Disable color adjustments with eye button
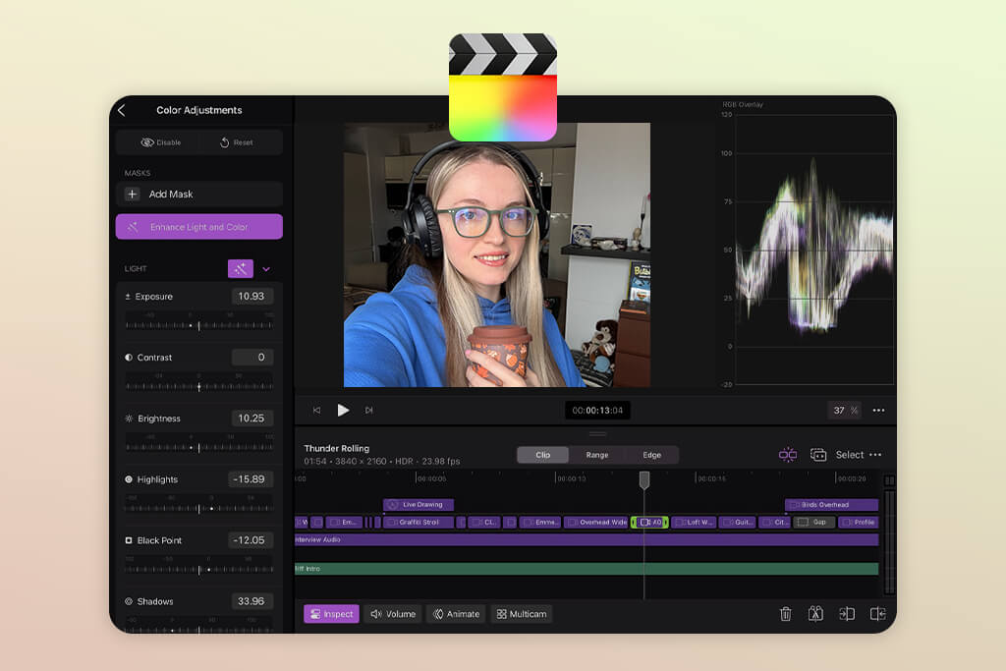 tap(160, 142)
